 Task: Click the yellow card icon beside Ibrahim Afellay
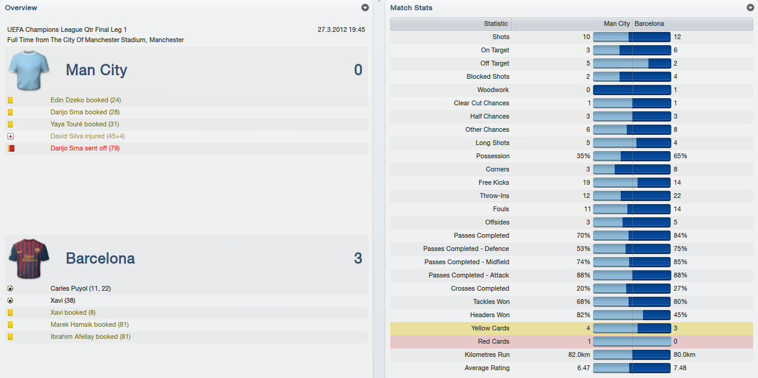(x=10, y=336)
